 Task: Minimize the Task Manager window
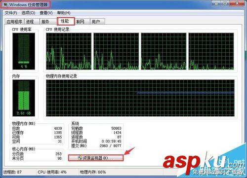216,3
